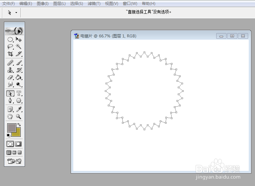Select the Type Mask tool
255x186 pixels.
tap(18, 93)
